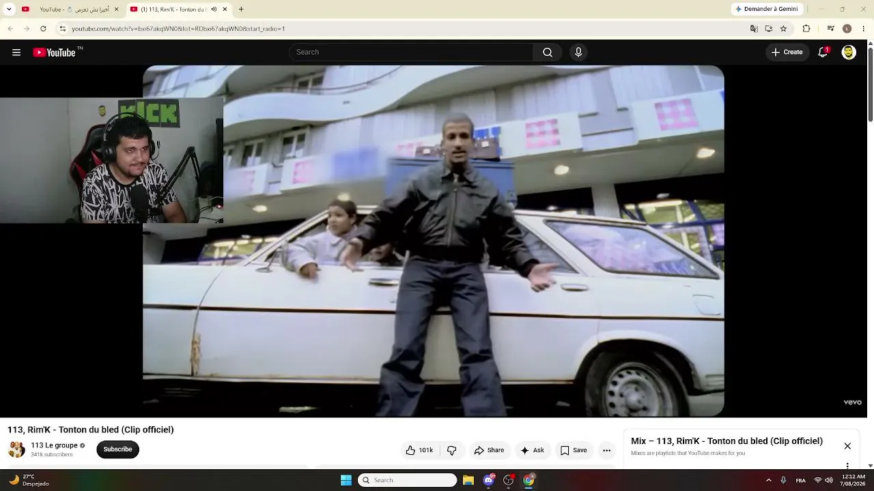
Task: Save the video to a playlist
Action: point(574,450)
